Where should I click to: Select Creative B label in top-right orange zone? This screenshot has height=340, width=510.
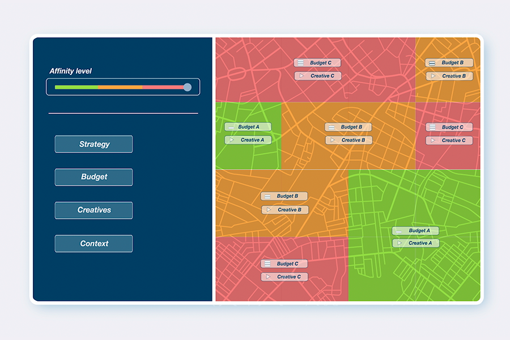[454, 76]
